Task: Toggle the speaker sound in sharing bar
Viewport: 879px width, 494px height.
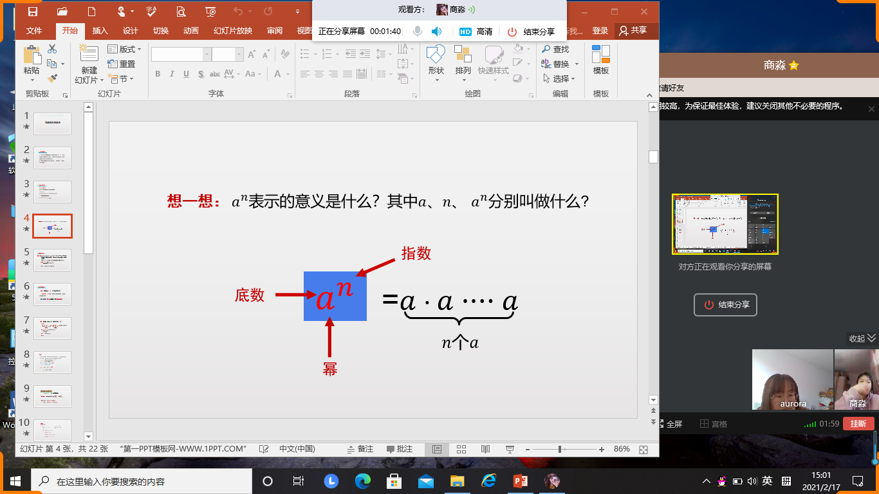Action: click(x=436, y=32)
